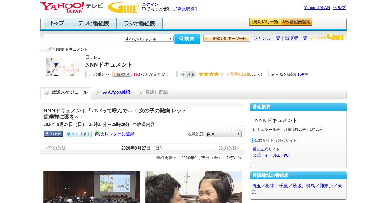Image resolution: width=387 pixels, height=203 pixels.
Task: Open the 出演者一覧 link
Action: coord(296,38)
